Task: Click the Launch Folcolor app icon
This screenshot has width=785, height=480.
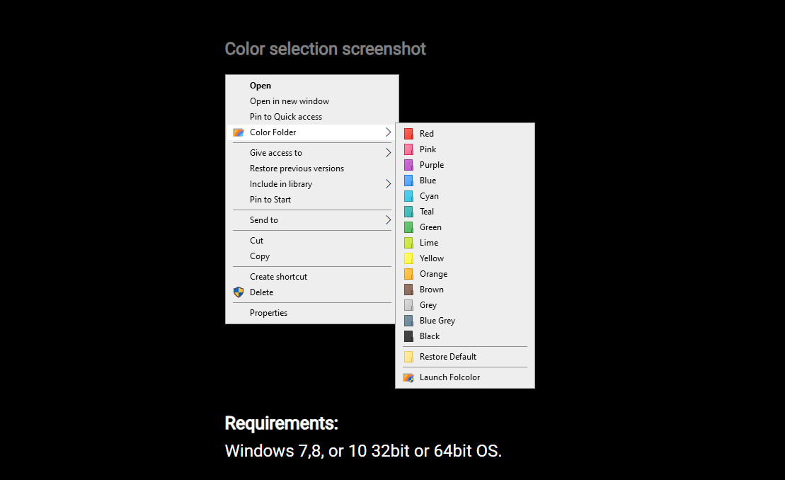Action: tap(408, 377)
